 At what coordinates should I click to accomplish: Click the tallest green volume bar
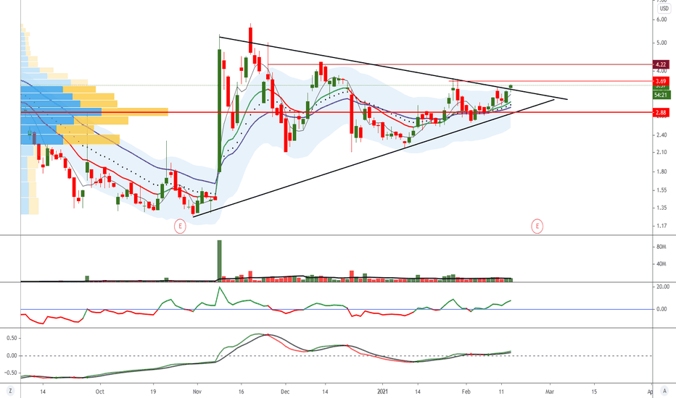220,261
